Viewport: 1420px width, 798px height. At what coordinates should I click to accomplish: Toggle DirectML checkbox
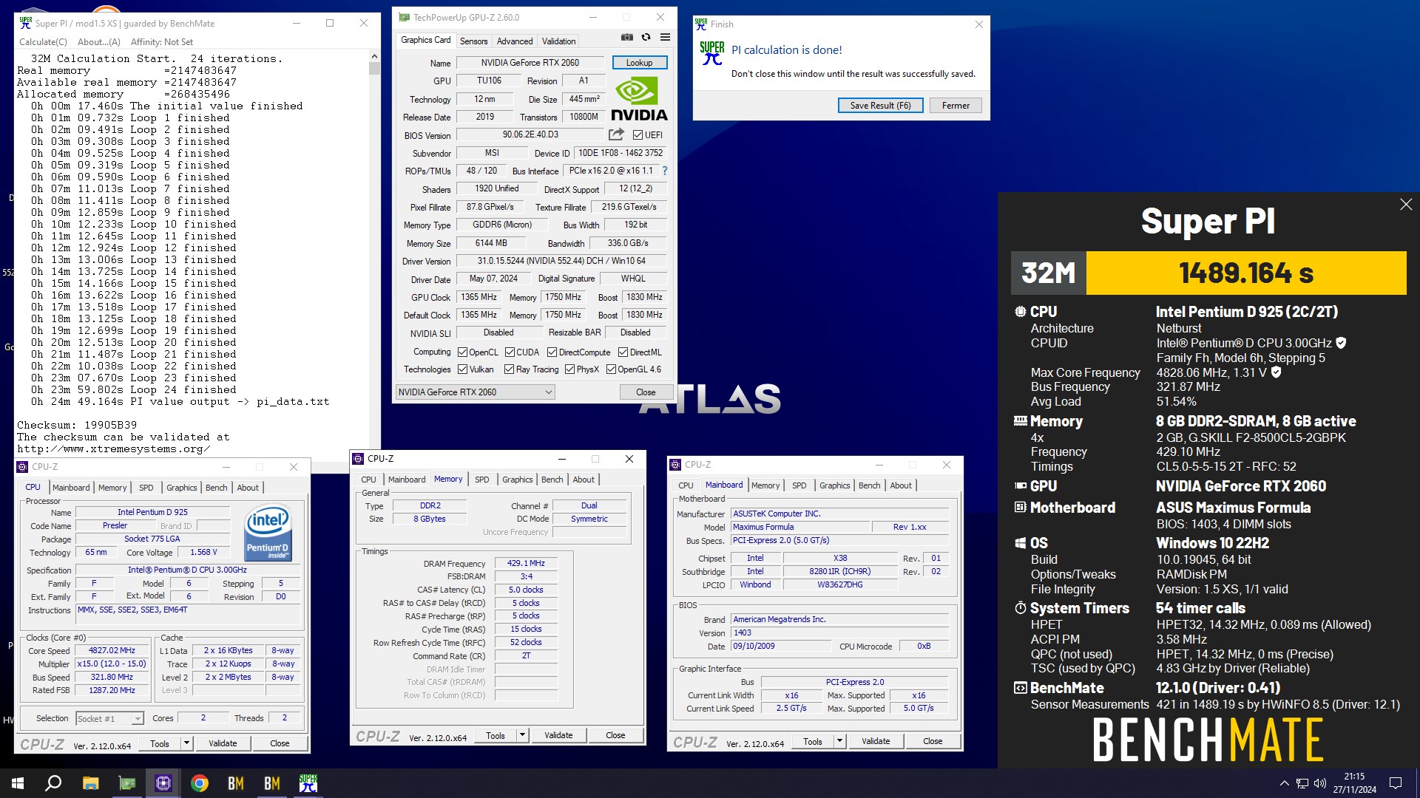[x=623, y=352]
